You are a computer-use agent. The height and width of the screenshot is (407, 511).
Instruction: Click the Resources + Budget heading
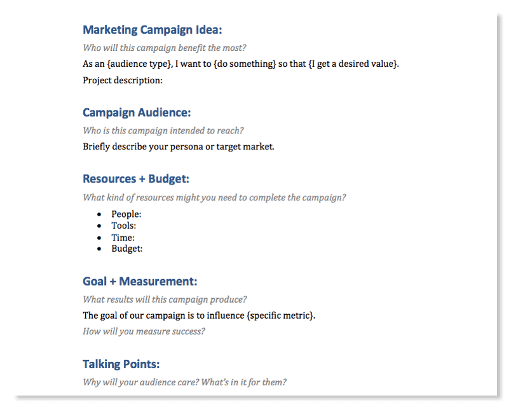point(136,179)
